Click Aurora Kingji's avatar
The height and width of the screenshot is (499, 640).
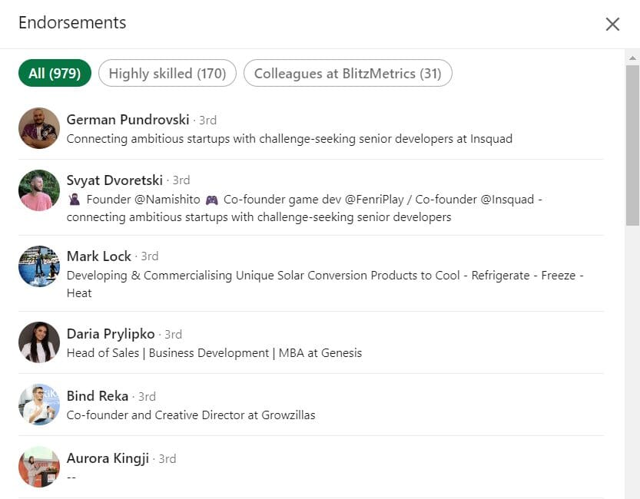click(x=39, y=467)
